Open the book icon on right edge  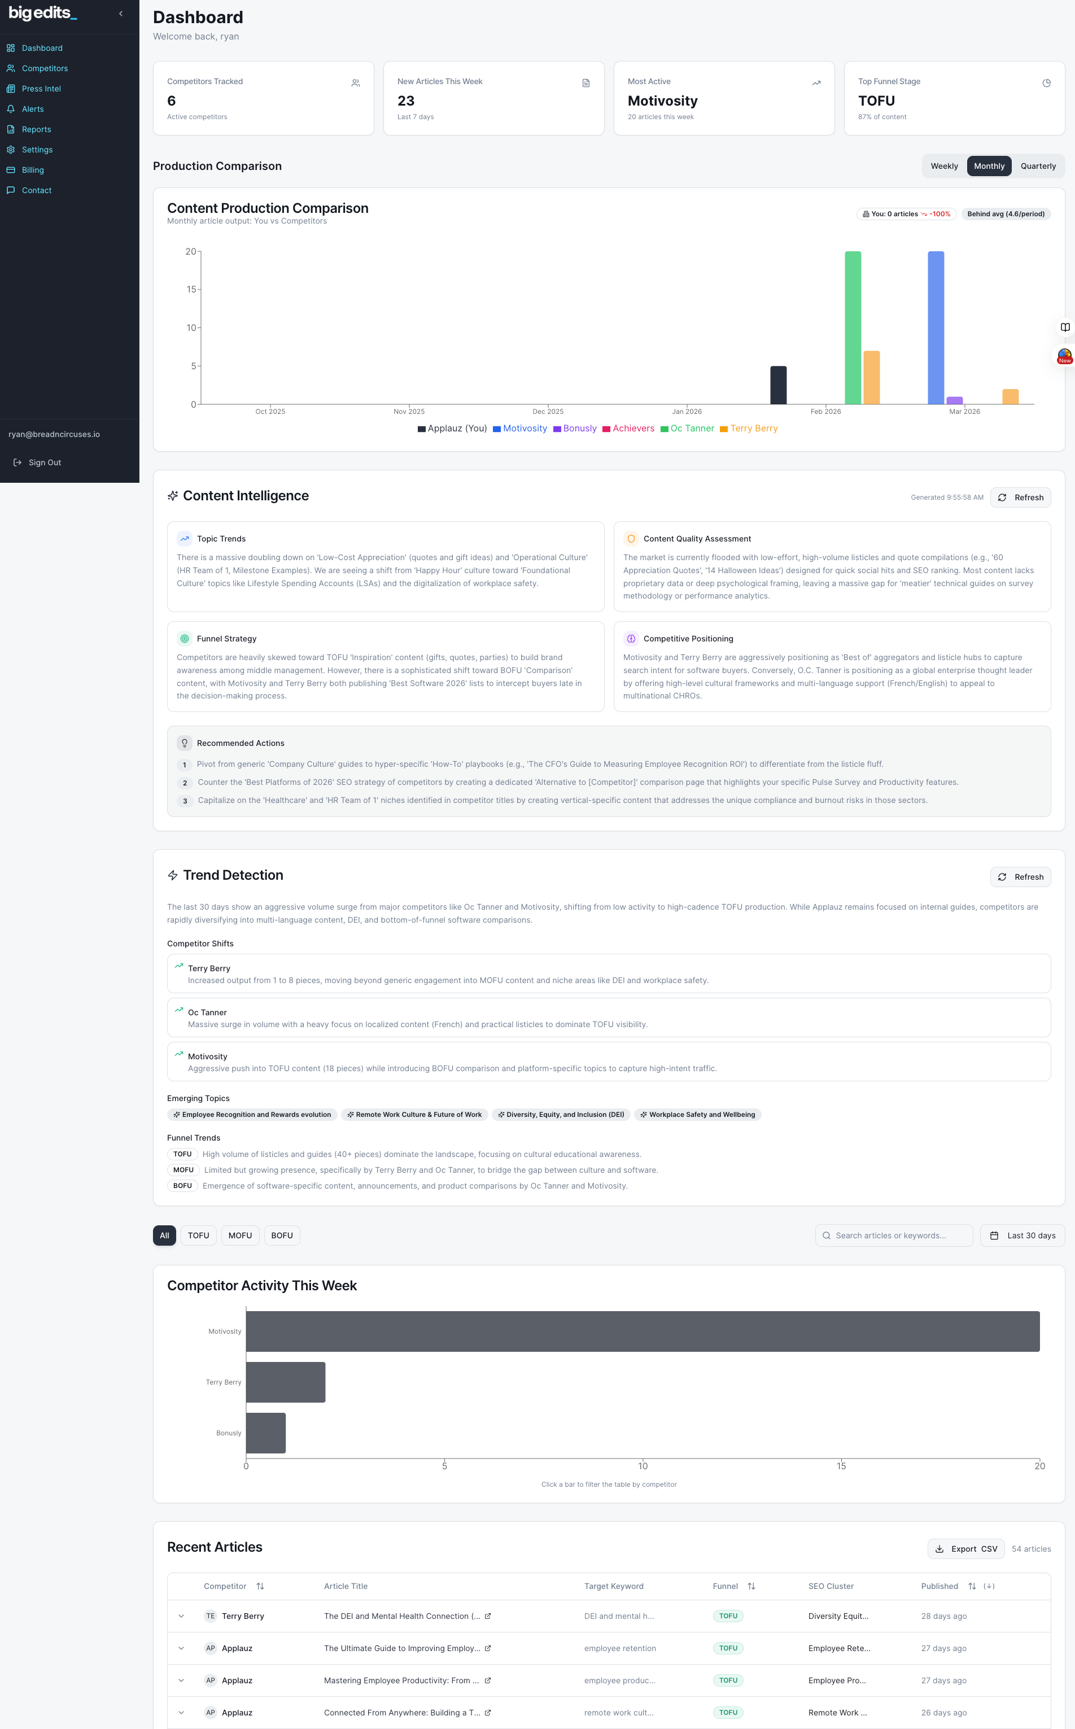tap(1065, 327)
